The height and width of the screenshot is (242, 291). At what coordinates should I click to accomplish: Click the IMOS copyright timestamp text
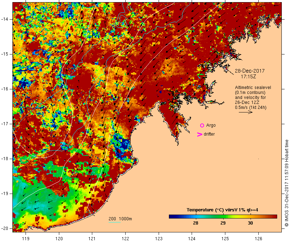[286, 183]
